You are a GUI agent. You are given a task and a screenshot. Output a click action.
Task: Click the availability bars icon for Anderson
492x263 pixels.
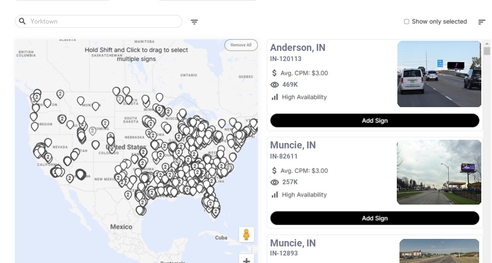tap(275, 97)
